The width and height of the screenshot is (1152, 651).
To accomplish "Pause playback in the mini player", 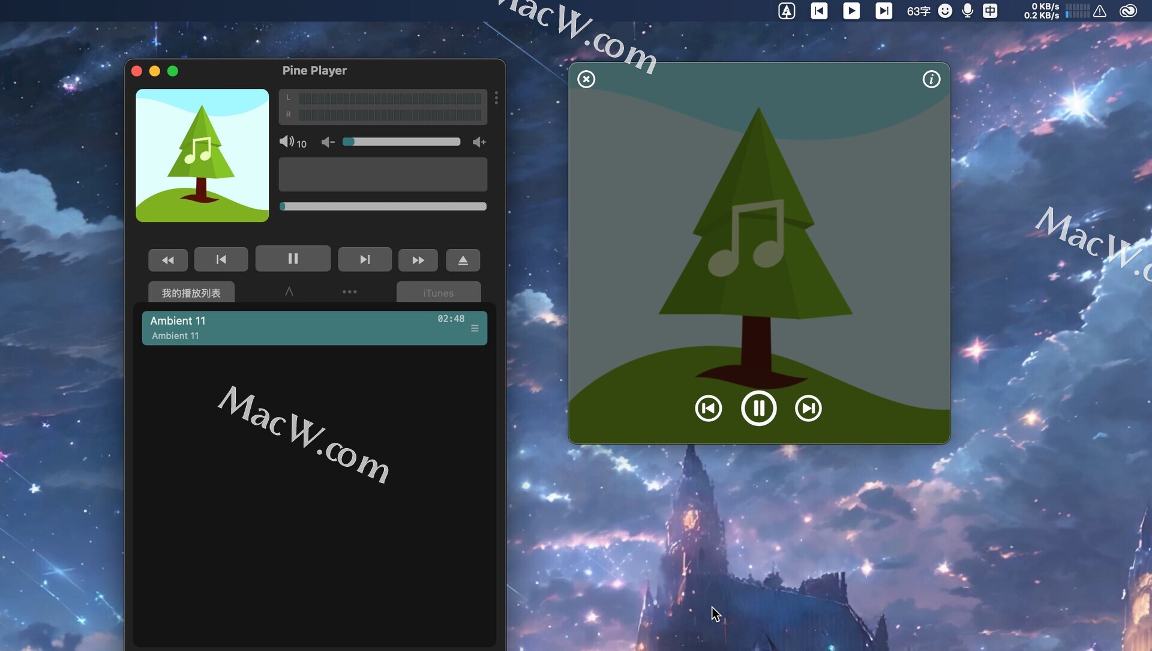I will (759, 408).
